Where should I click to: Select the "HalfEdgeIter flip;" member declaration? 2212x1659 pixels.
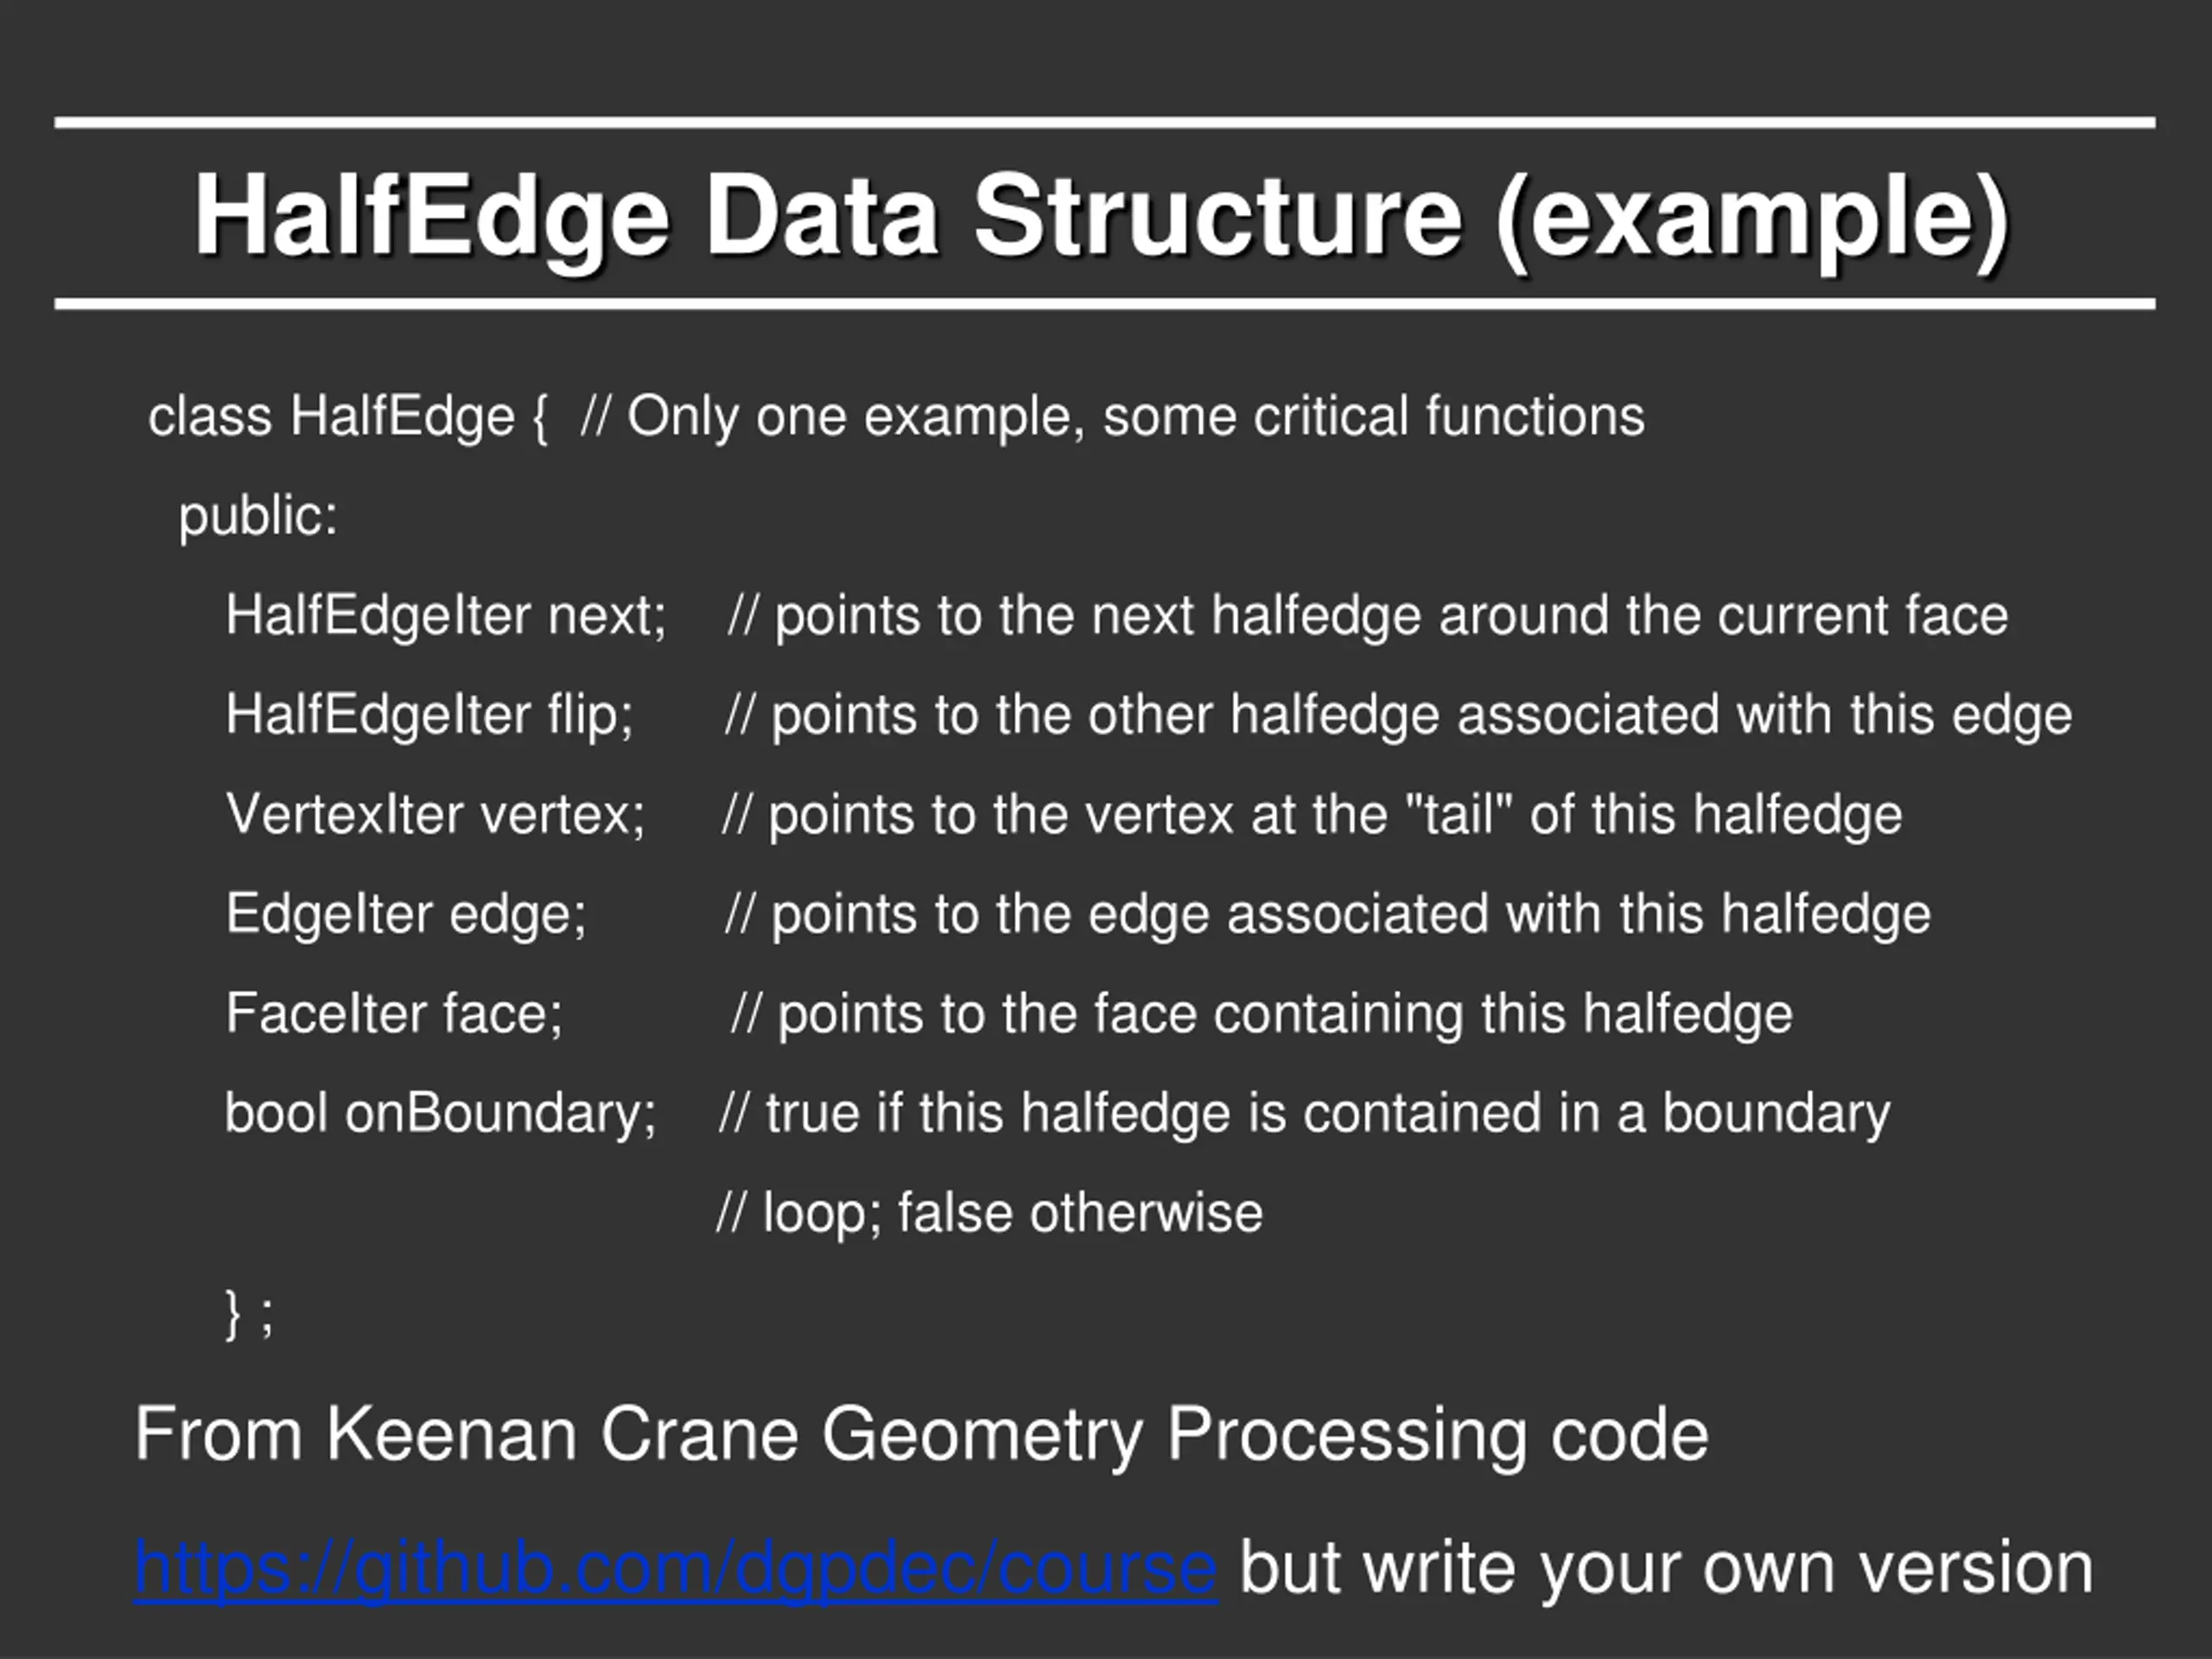point(429,715)
